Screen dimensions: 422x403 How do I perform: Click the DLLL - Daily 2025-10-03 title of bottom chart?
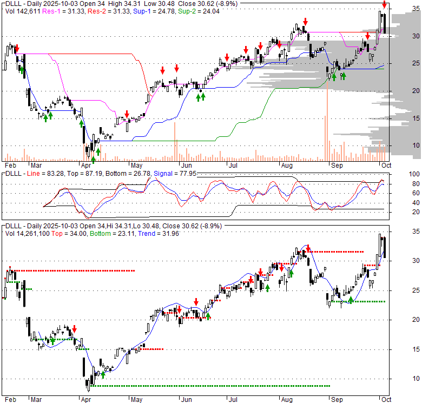click(x=42, y=226)
